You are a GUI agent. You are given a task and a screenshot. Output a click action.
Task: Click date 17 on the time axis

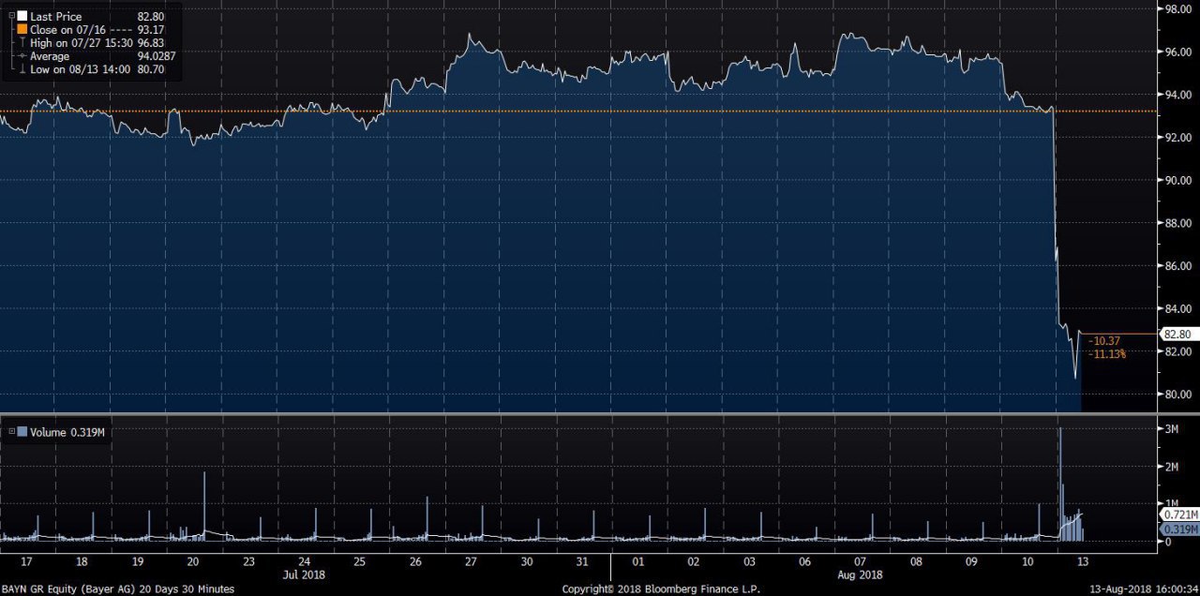point(27,562)
